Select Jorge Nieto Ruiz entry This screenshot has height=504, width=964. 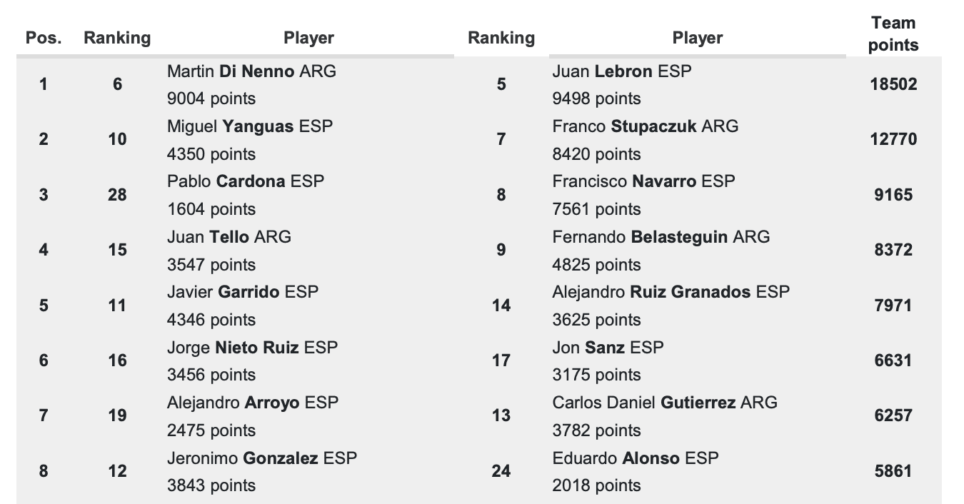(x=236, y=347)
